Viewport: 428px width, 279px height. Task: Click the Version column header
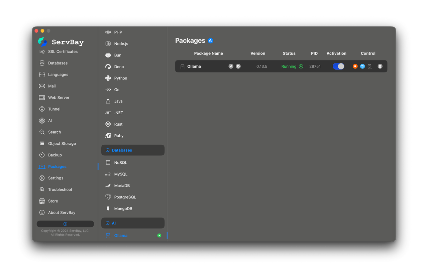tap(258, 53)
